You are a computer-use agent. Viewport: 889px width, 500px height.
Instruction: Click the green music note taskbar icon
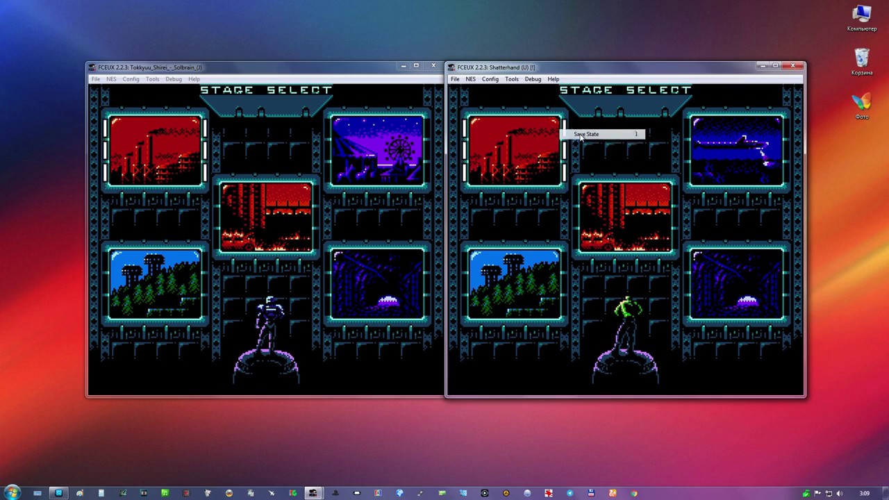(x=165, y=493)
